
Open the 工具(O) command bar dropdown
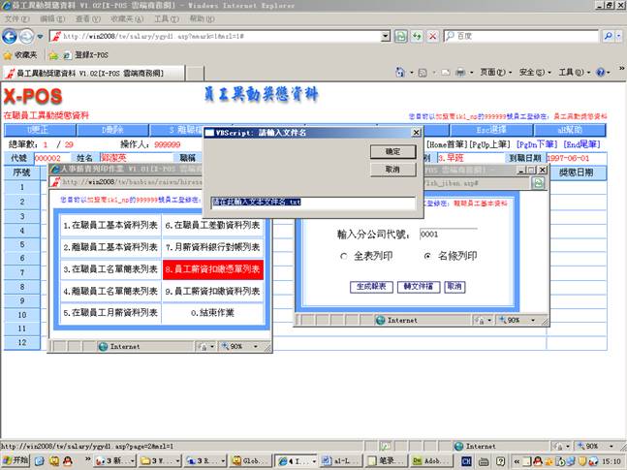[x=573, y=73]
